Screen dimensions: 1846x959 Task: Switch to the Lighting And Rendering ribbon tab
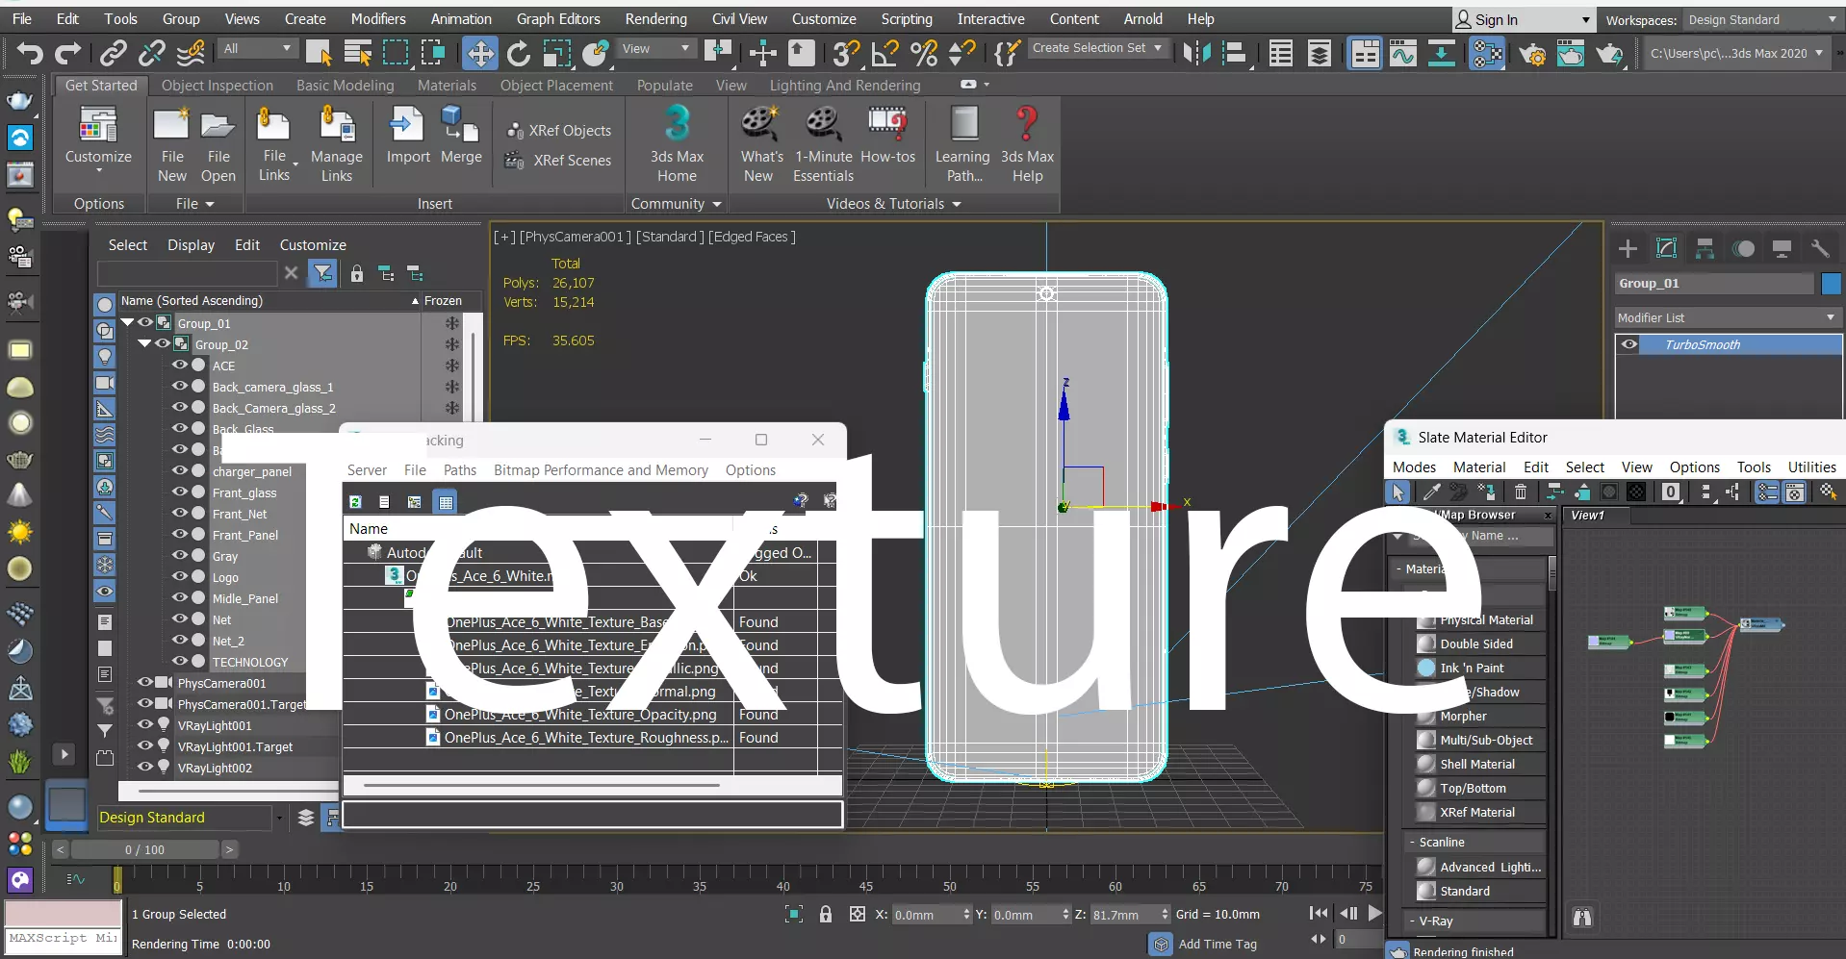(x=845, y=86)
